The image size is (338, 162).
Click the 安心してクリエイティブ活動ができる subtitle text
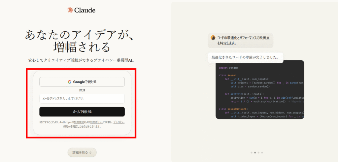(x=82, y=60)
